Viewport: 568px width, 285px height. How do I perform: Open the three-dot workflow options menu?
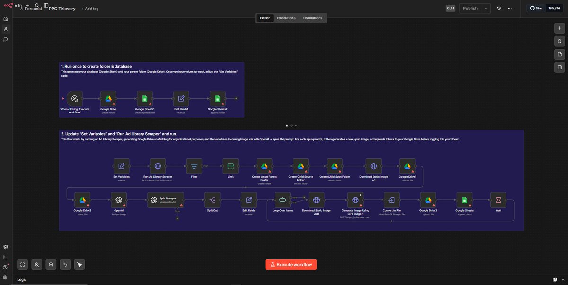(x=510, y=8)
